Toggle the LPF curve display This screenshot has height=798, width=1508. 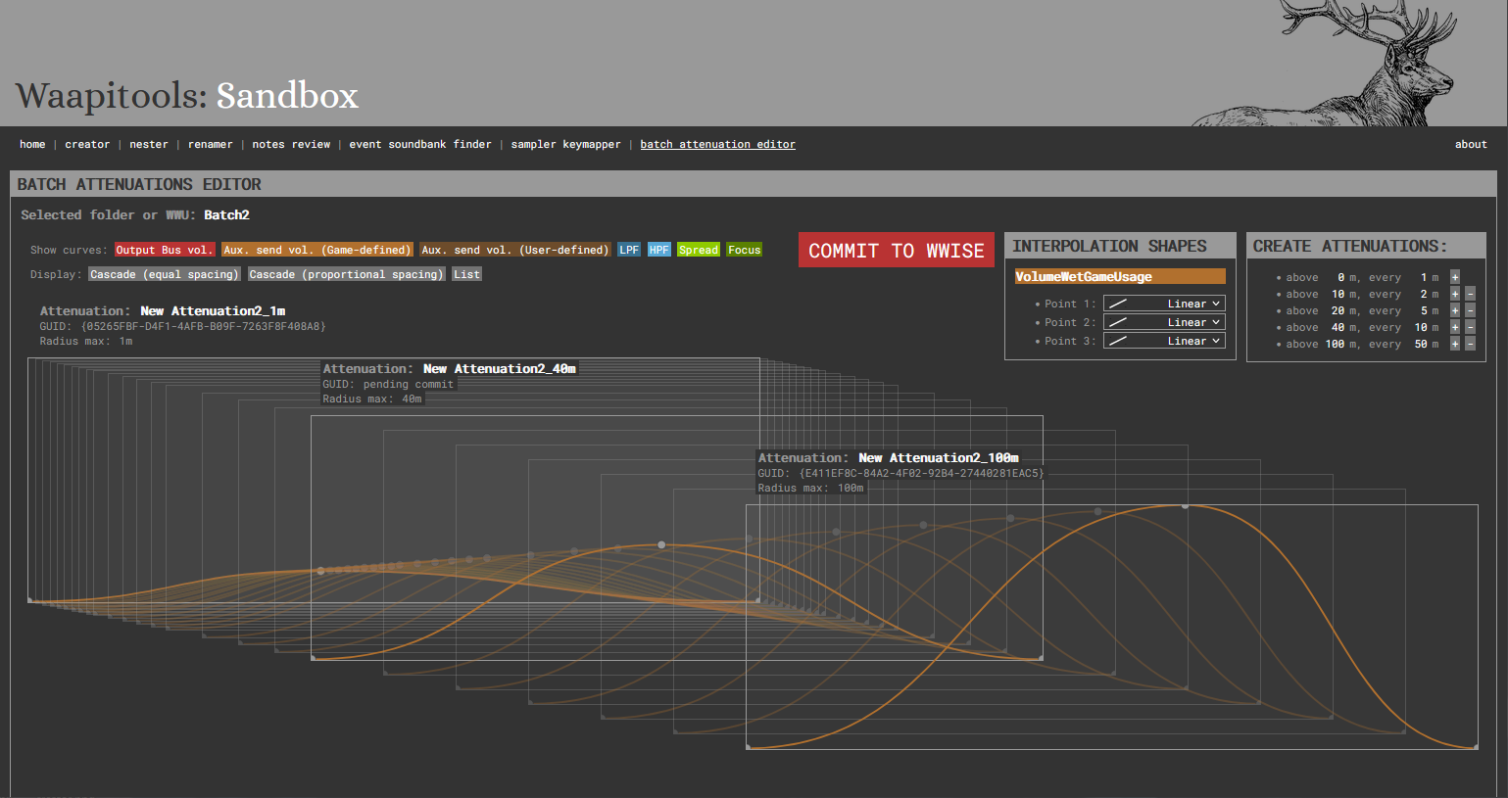(629, 250)
